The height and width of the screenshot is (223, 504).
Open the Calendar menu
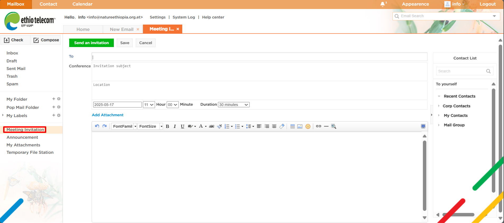[82, 4]
